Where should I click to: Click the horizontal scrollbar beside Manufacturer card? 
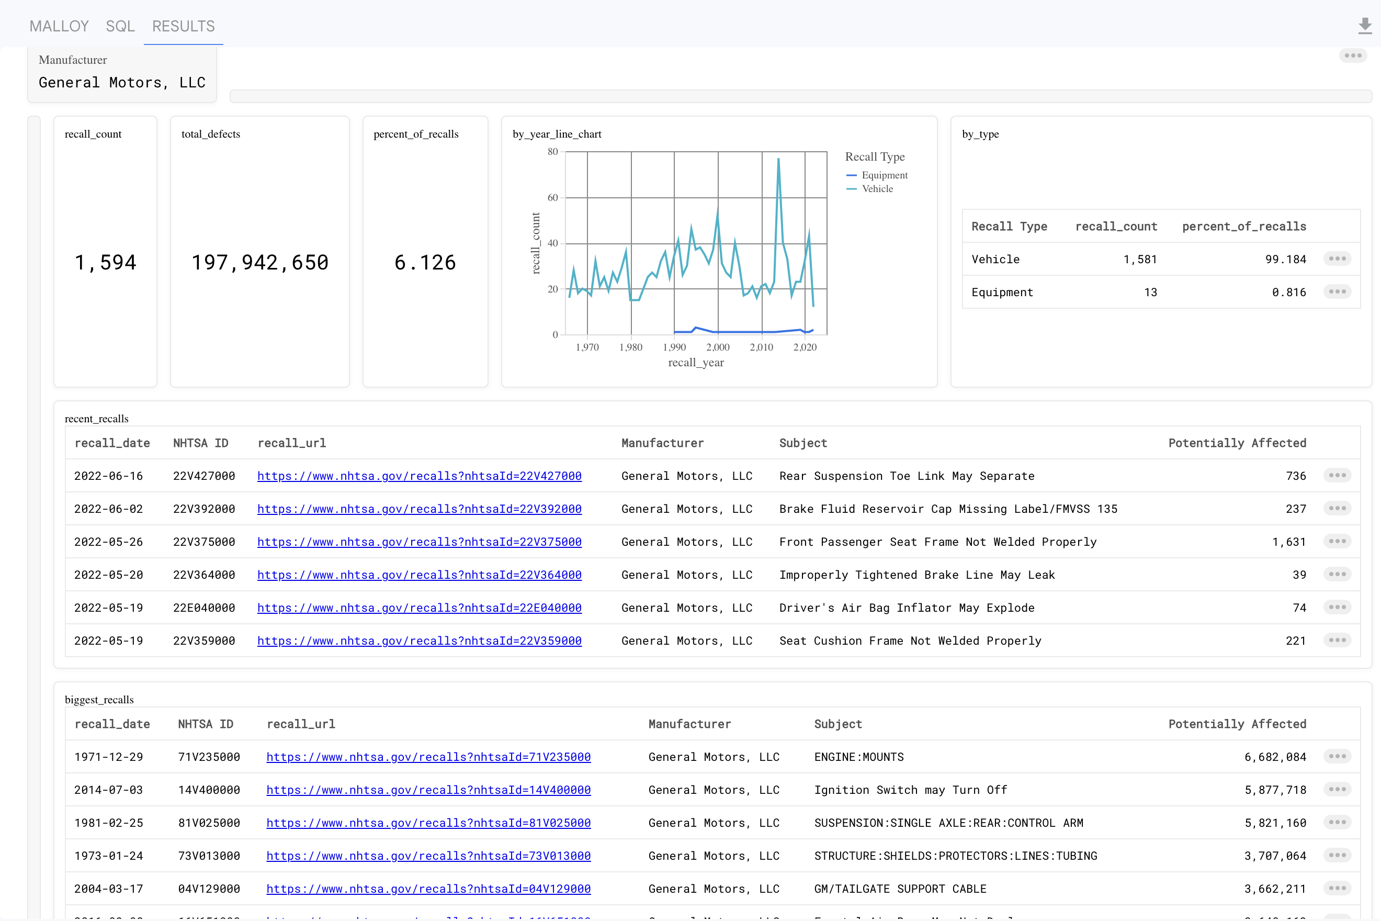coord(800,96)
